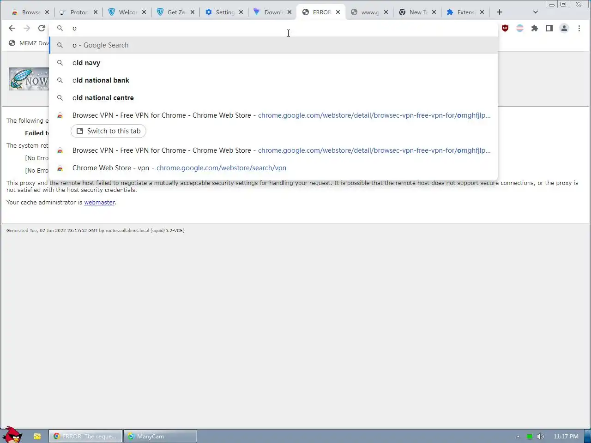Viewport: 591px width, 443px height.
Task: Click the search icon in the address bar
Action: point(60,28)
